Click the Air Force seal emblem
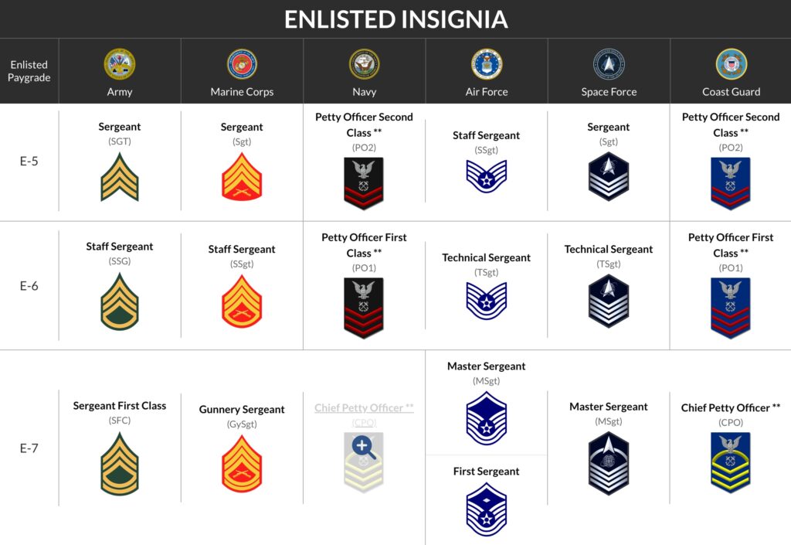The width and height of the screenshot is (791, 545). (x=487, y=64)
